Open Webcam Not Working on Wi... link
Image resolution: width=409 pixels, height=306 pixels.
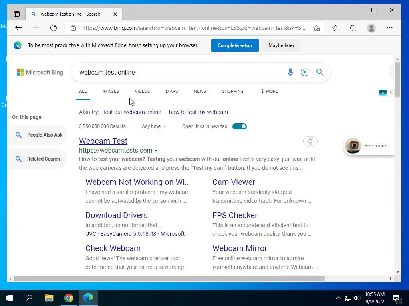(x=137, y=182)
